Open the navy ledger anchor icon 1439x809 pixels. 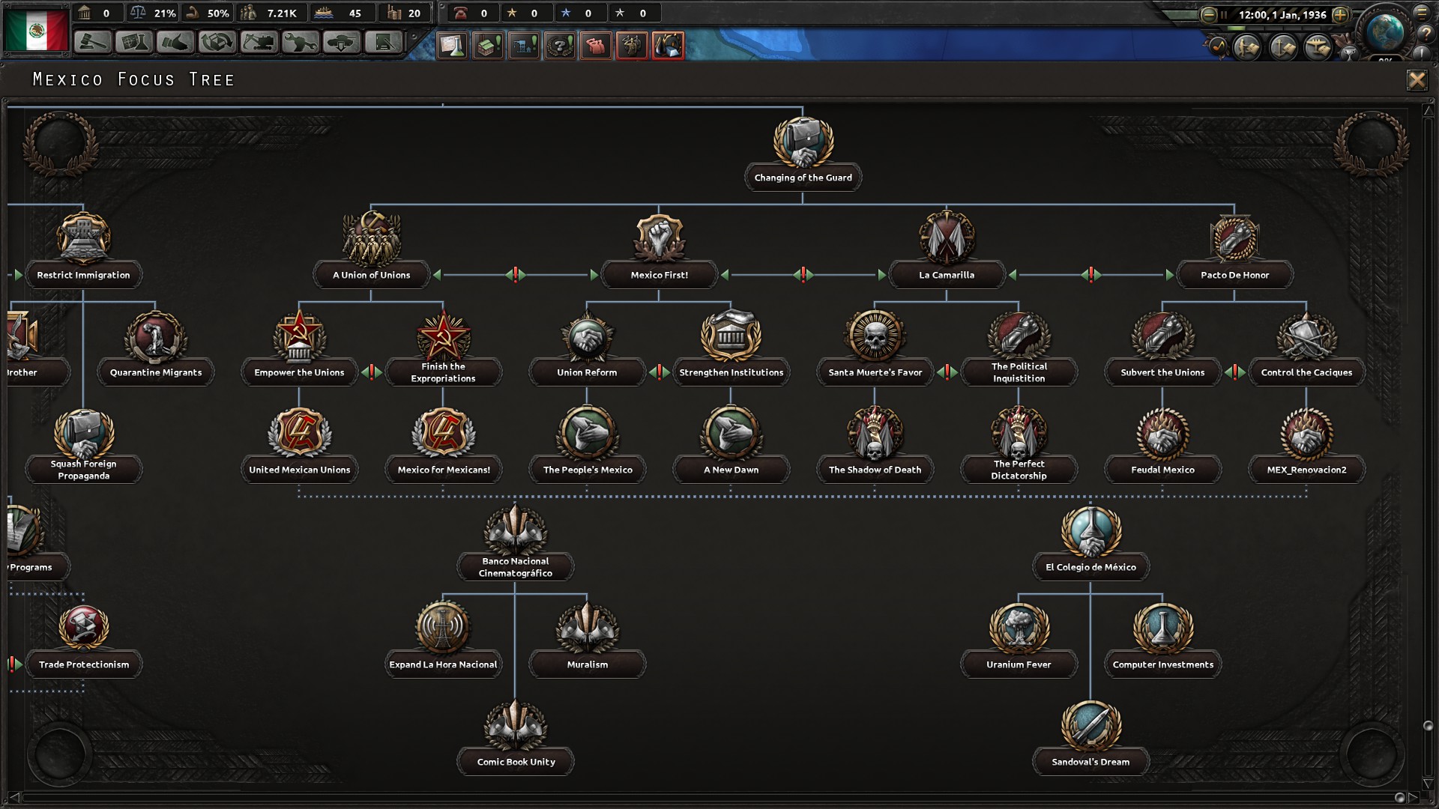(x=1283, y=47)
